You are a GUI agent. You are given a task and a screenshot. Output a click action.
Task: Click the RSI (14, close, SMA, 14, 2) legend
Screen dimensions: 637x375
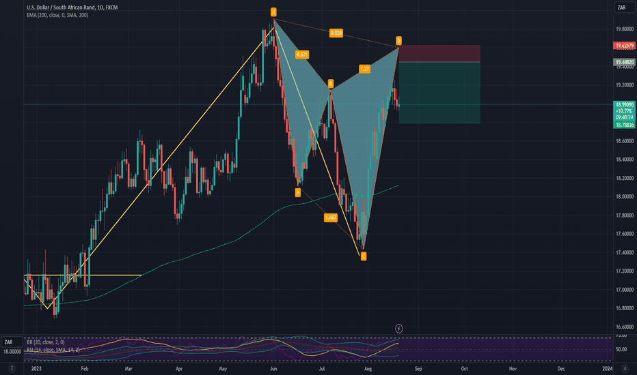[x=53, y=350]
